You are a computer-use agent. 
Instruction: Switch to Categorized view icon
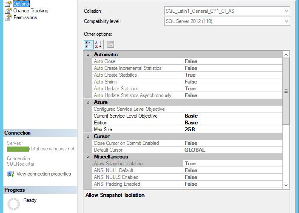(88, 45)
